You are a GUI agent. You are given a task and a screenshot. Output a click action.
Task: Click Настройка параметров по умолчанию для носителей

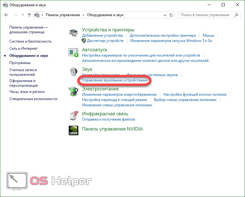[x=141, y=55]
